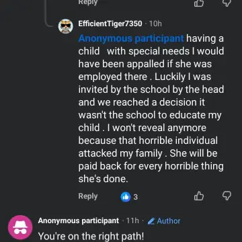
Task: Open EfficientTiger7350's tiger avatar
Action: point(66,26)
